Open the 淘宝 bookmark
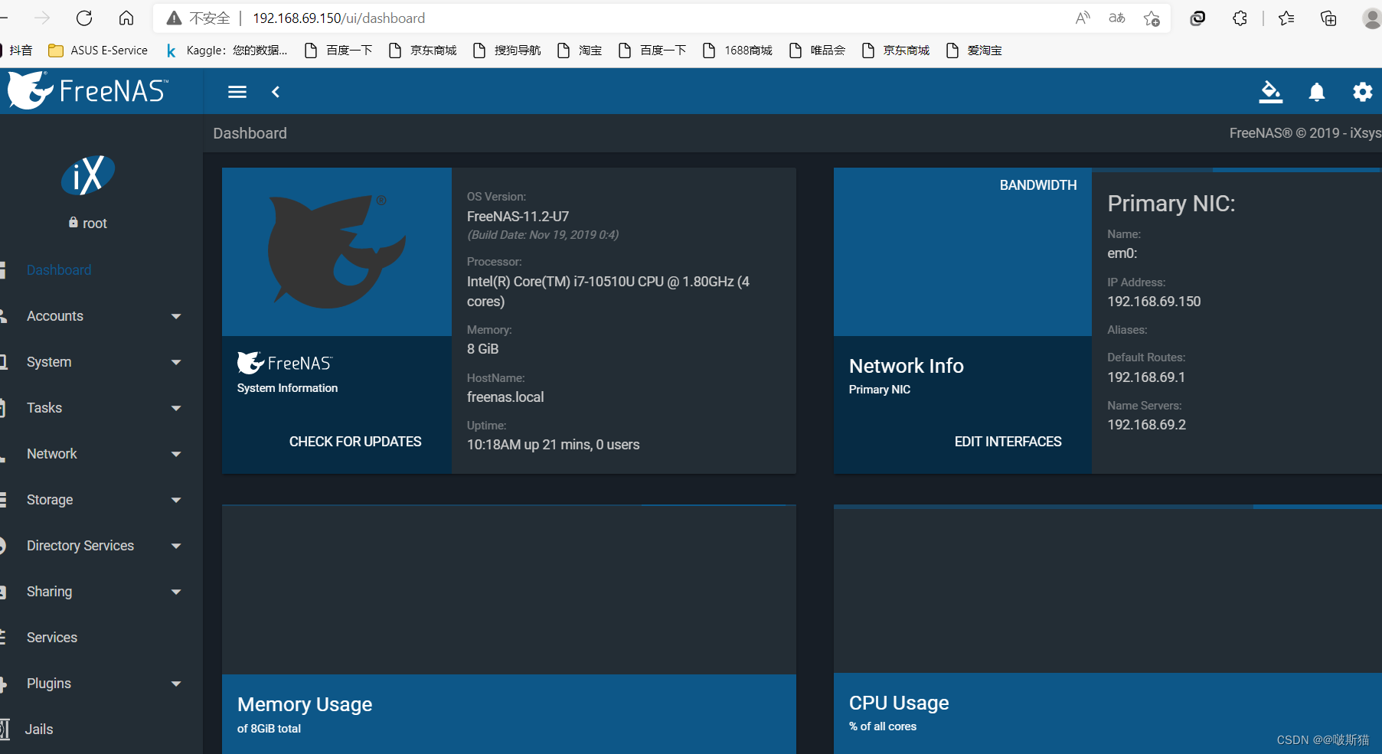The height and width of the screenshot is (754, 1382). [x=590, y=50]
